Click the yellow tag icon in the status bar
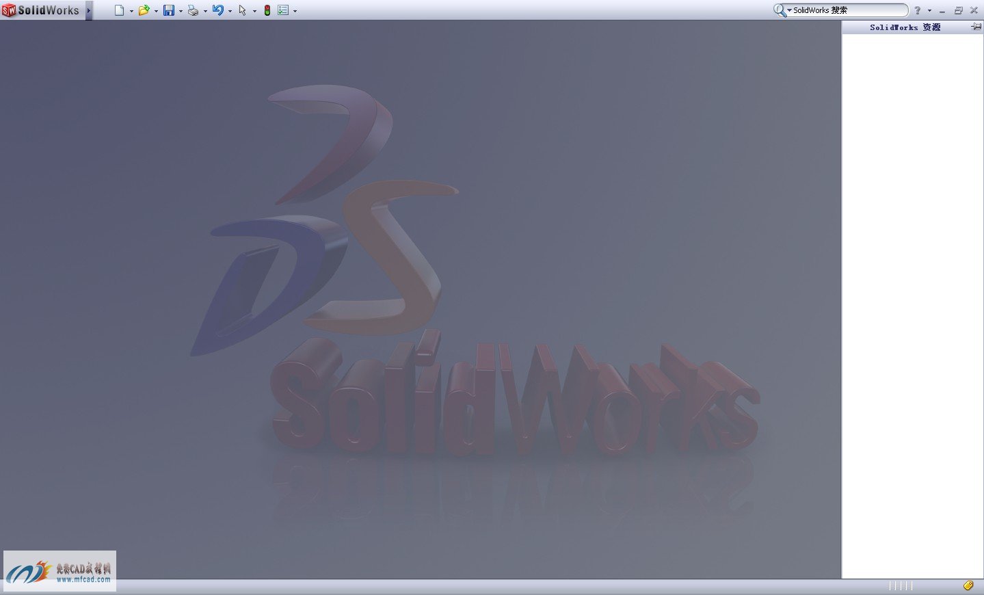 pyautogui.click(x=969, y=585)
